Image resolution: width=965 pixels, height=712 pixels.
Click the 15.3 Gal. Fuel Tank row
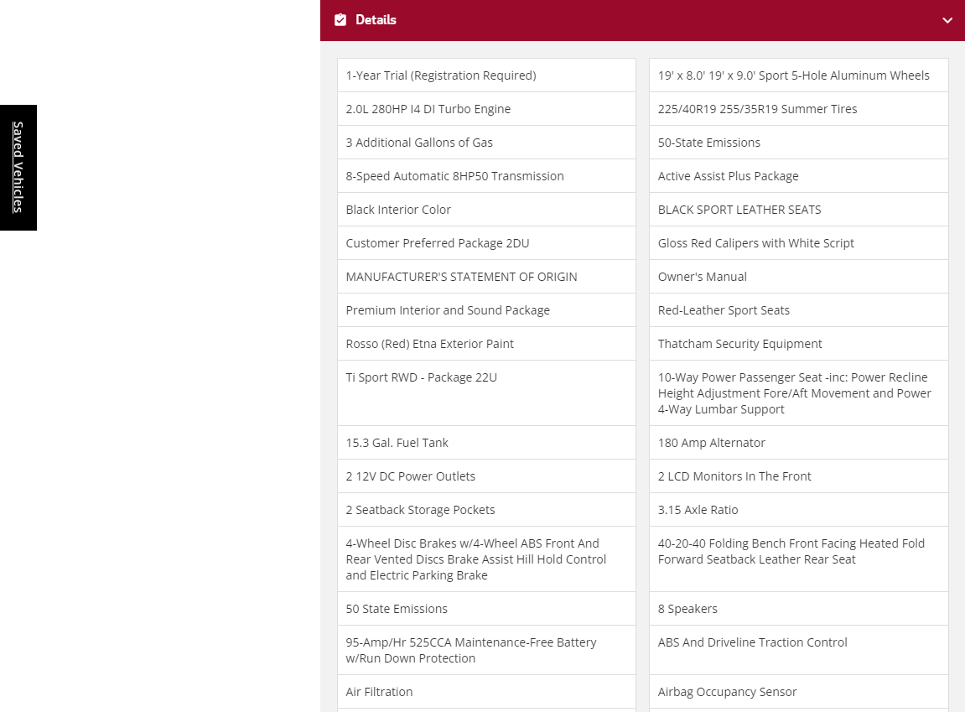397,443
